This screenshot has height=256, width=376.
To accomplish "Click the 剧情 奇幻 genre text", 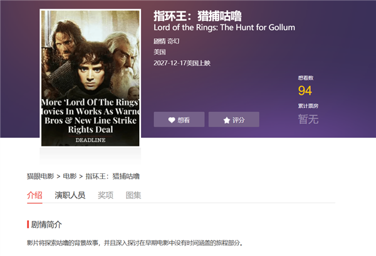I will tap(167, 41).
